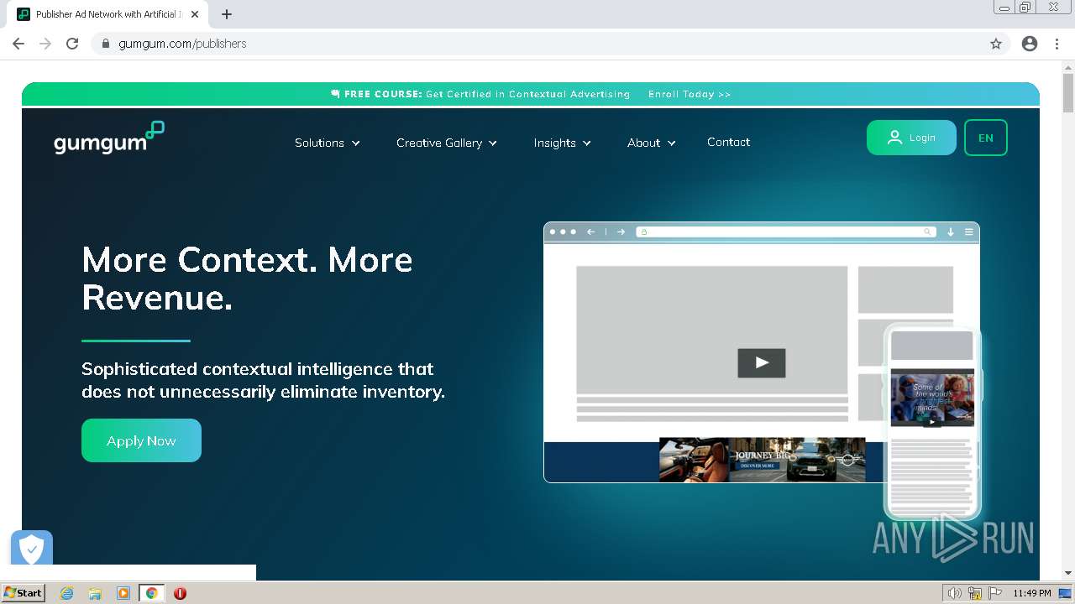Reload the gumgum page

(x=72, y=44)
